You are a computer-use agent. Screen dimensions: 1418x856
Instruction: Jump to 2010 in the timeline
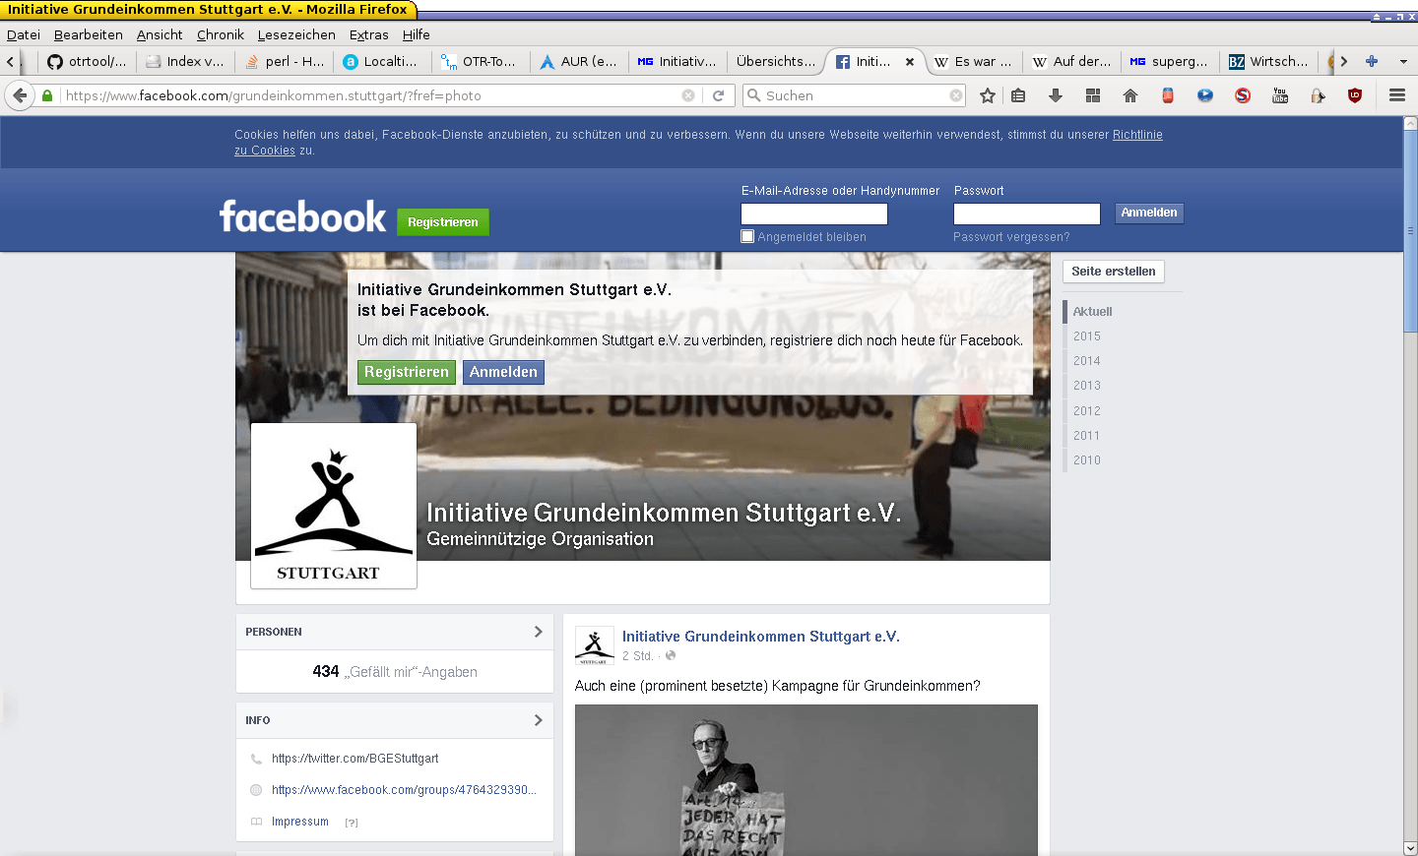coord(1087,460)
